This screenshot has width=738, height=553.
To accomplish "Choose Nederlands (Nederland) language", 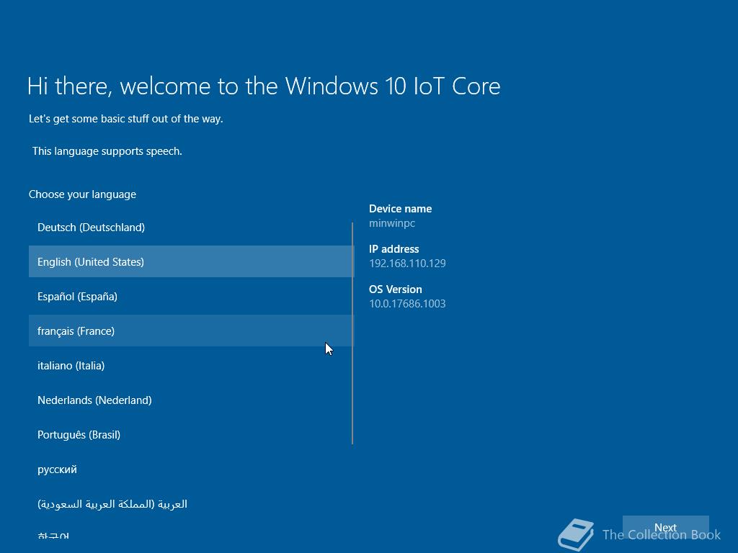I will (x=190, y=400).
